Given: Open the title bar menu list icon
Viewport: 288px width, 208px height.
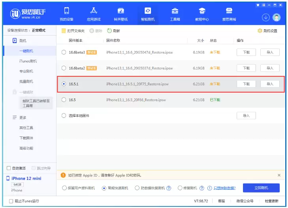Looking at the screenshot, I should [x=264, y=5].
